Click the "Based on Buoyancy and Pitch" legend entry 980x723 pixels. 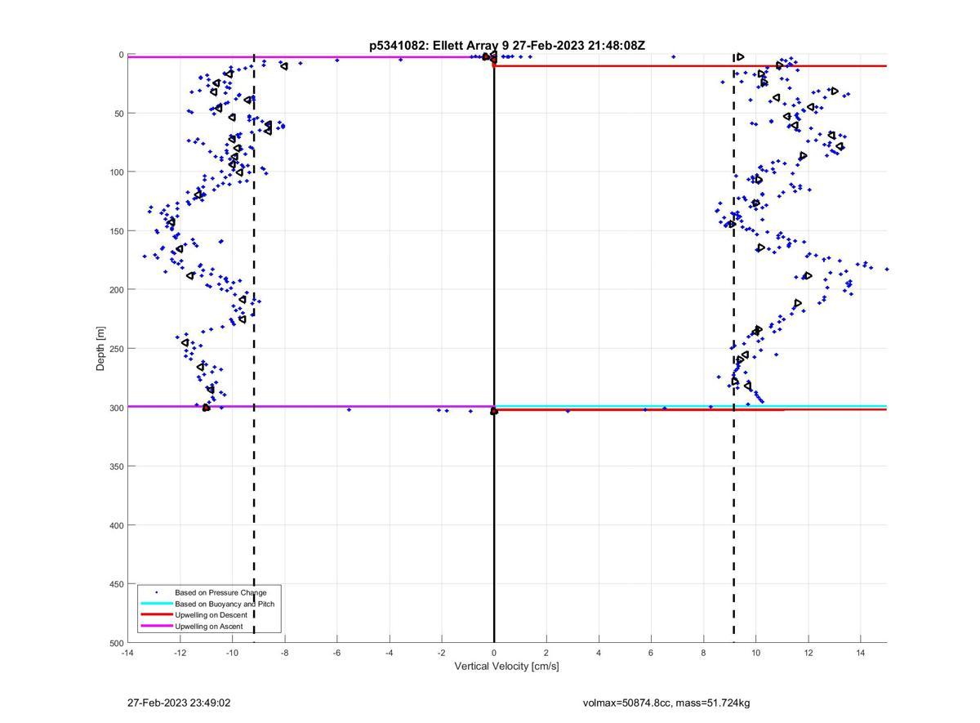tap(225, 604)
